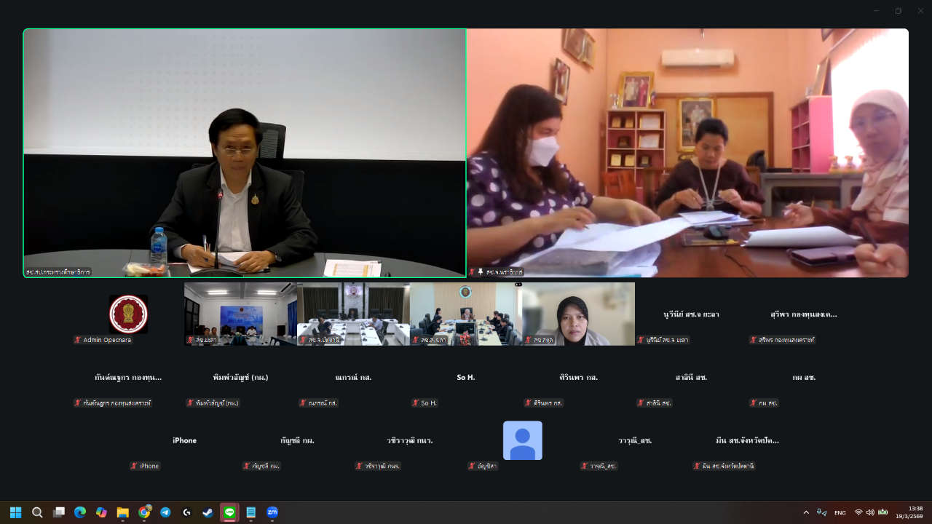Open the LINE app in taskbar
This screenshot has width=932, height=524.
tap(229, 512)
